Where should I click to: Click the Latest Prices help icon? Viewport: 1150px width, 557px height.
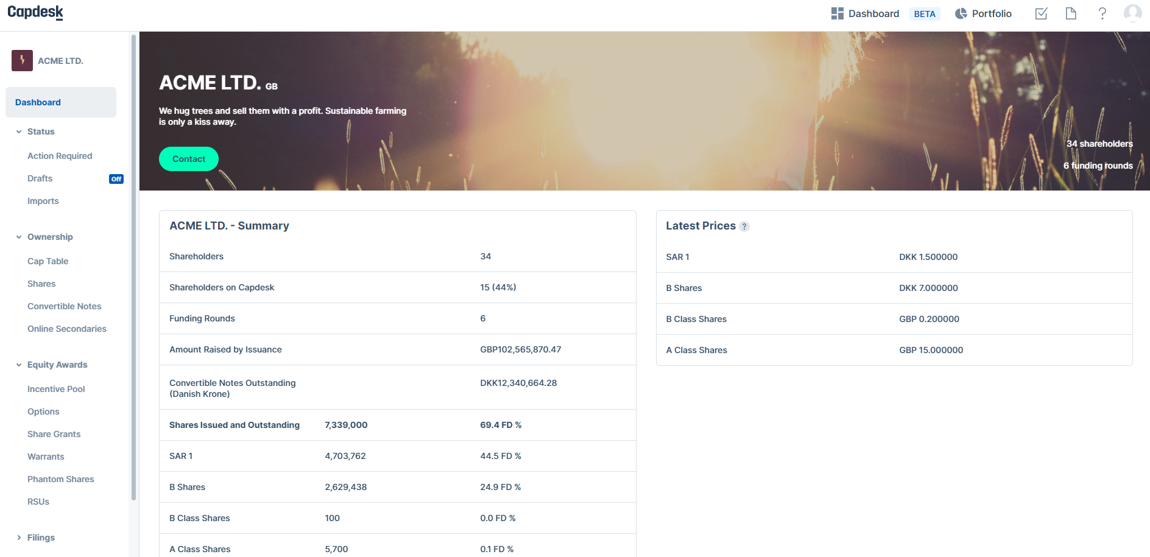(744, 226)
